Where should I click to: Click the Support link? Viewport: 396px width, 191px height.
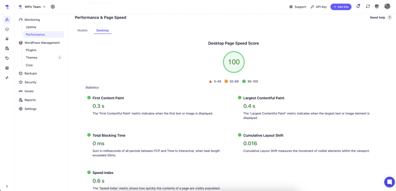[298, 7]
